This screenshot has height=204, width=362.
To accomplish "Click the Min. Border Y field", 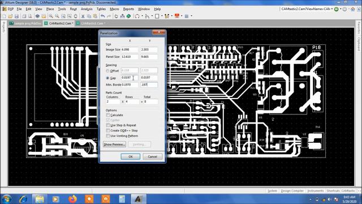I will 149,84.
